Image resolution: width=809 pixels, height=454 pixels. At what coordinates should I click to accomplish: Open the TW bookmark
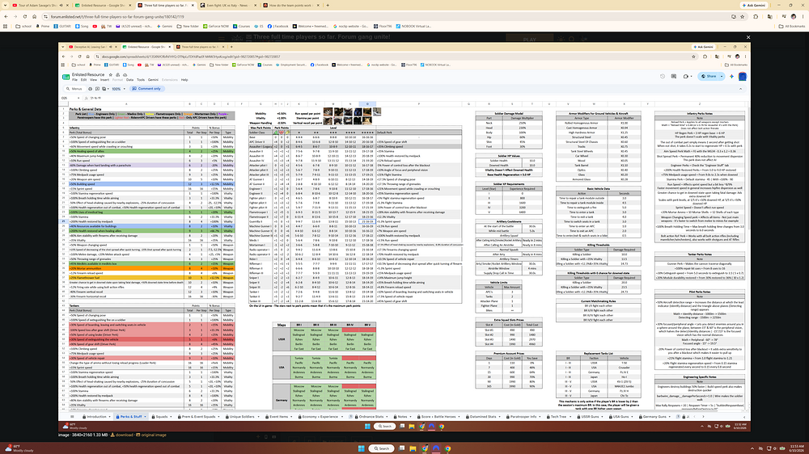click(x=106, y=26)
